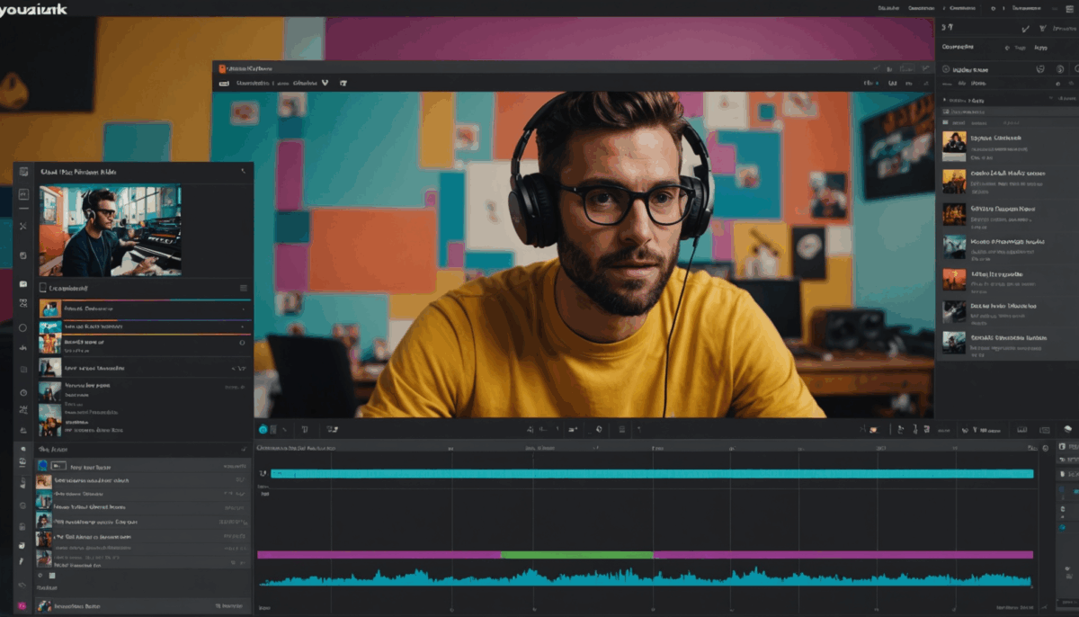The width and height of the screenshot is (1079, 617).
Task: Click the pink icon at the bottom of the left sidebar
Action: click(x=22, y=605)
